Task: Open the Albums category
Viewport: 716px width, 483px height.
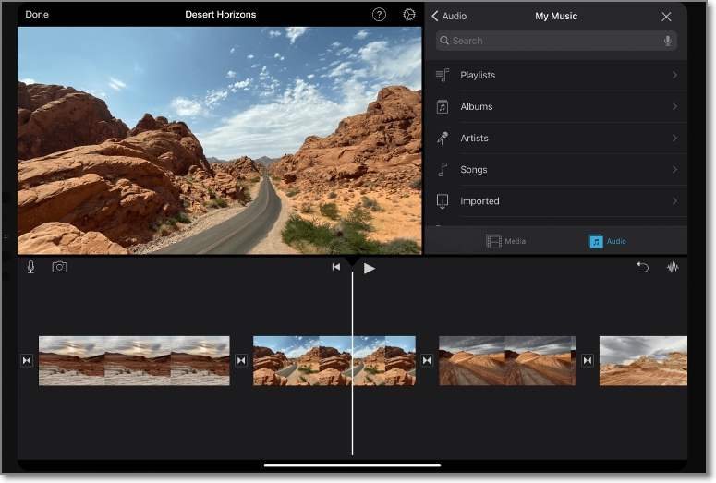Action: [556, 106]
